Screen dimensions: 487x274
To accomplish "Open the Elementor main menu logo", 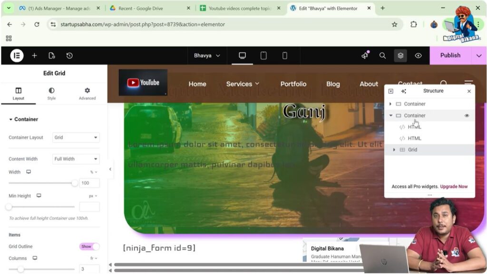I will click(17, 56).
